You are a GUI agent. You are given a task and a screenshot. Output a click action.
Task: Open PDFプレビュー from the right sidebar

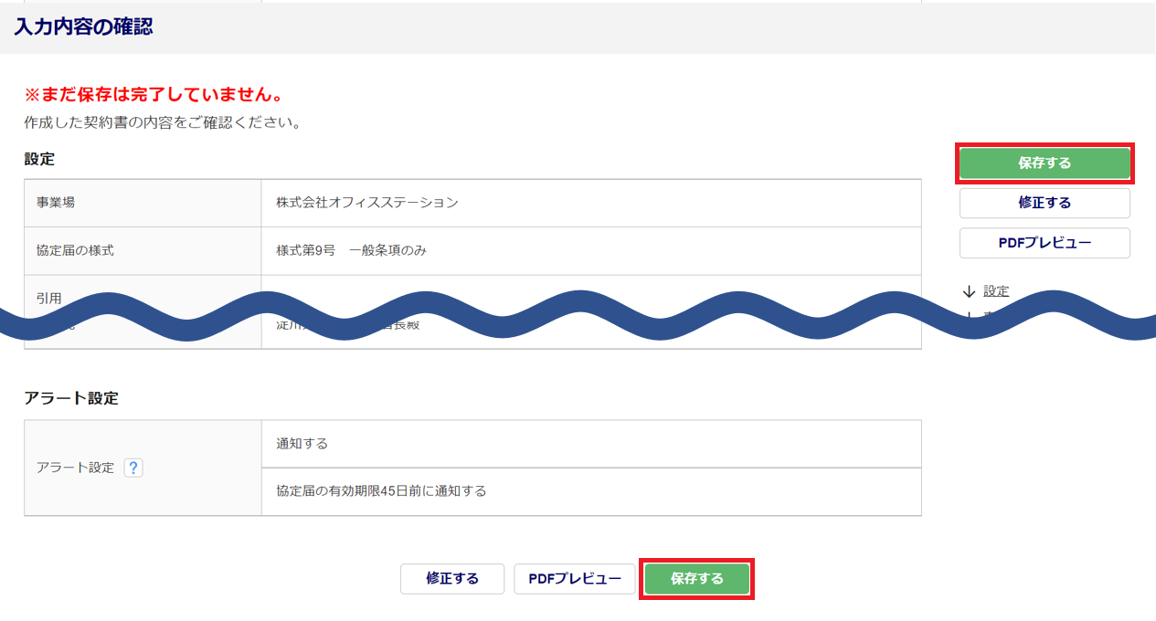pyautogui.click(x=1045, y=243)
